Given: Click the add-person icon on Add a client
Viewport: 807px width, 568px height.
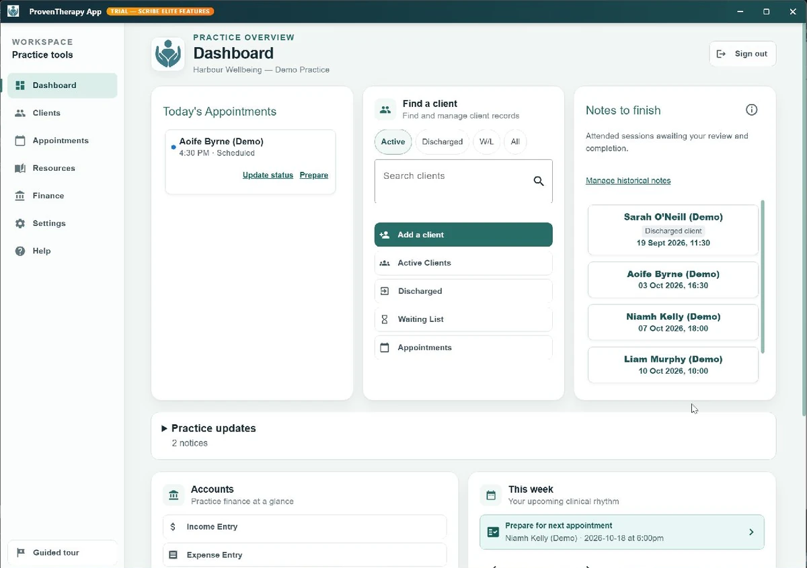Looking at the screenshot, I should click(x=385, y=235).
